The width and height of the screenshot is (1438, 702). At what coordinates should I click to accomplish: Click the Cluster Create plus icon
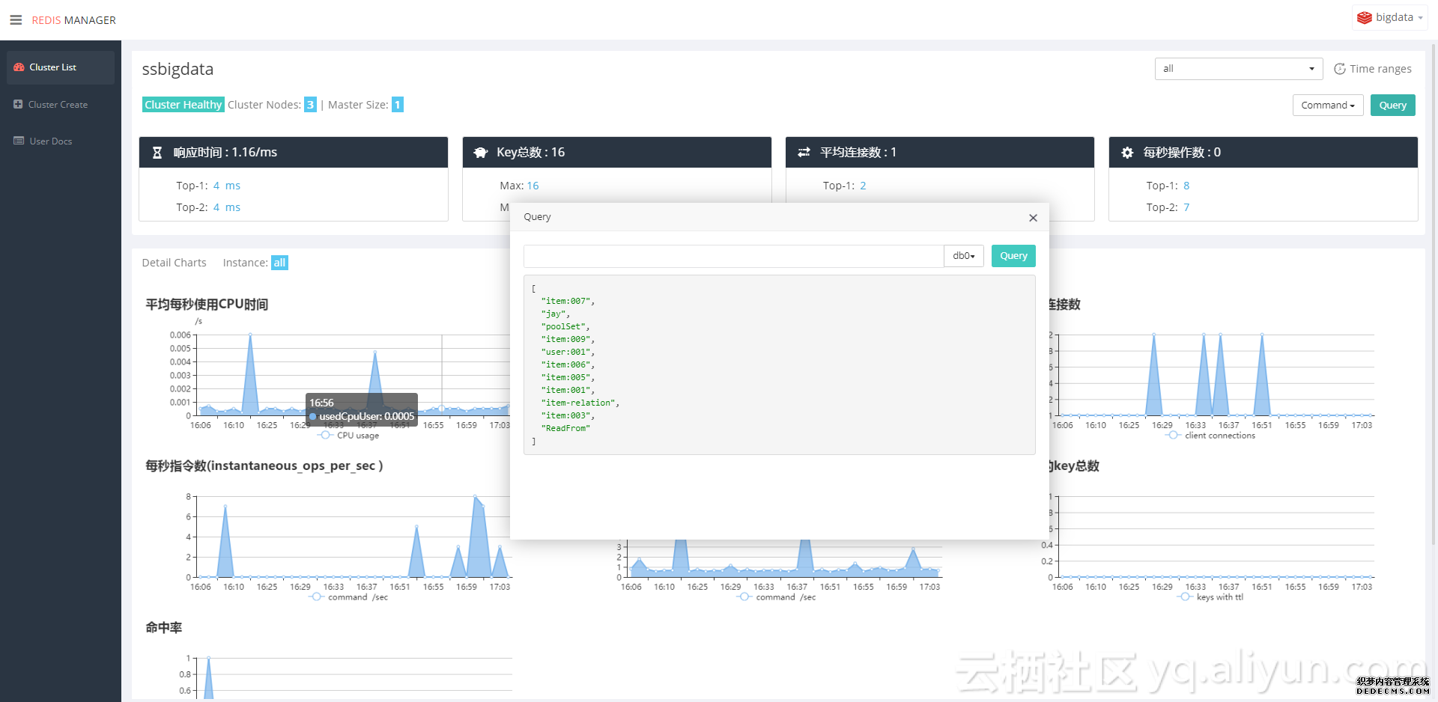coord(18,105)
